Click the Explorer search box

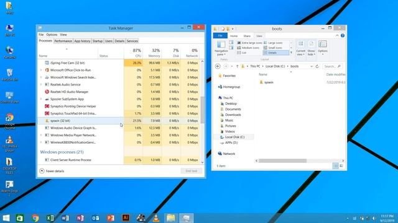[x=332, y=66]
